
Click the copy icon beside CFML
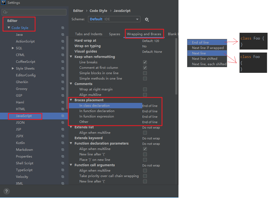click(63, 55)
